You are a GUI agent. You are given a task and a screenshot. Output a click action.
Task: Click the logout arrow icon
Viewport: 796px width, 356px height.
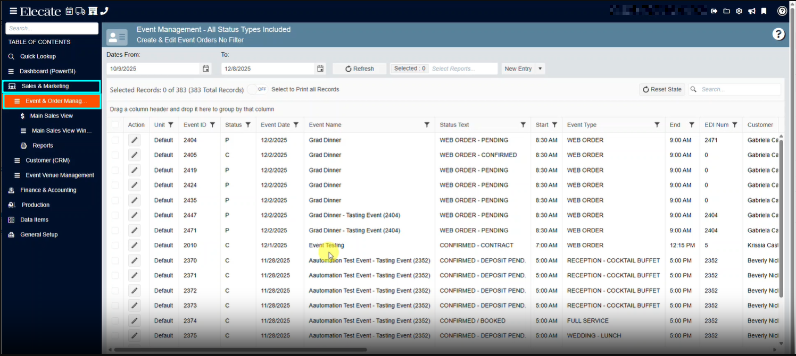714,11
